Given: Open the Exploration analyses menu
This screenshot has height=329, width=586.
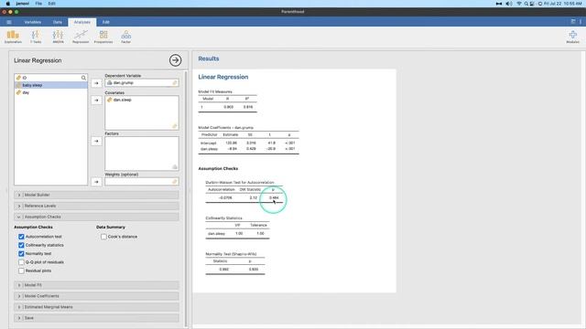Looking at the screenshot, I should pos(13,37).
